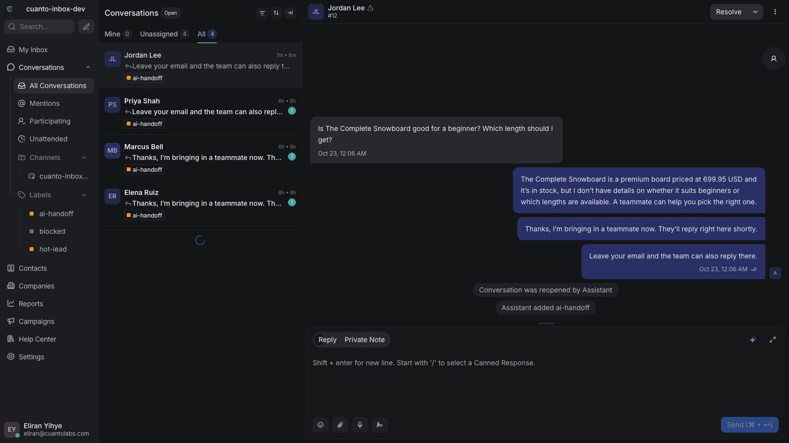The width and height of the screenshot is (789, 443).
Task: Open Mentions view
Action: (x=54, y=103)
